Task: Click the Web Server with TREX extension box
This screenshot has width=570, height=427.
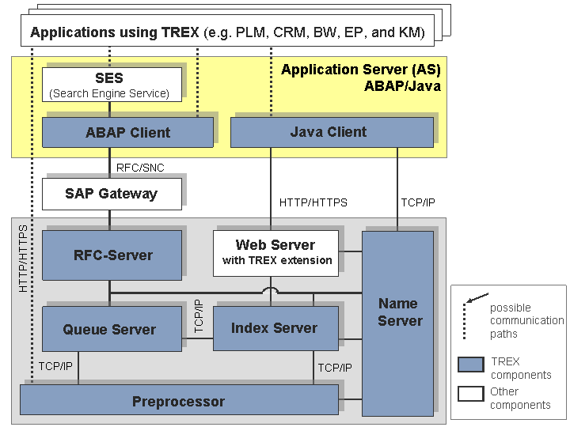Action: pyautogui.click(x=276, y=253)
